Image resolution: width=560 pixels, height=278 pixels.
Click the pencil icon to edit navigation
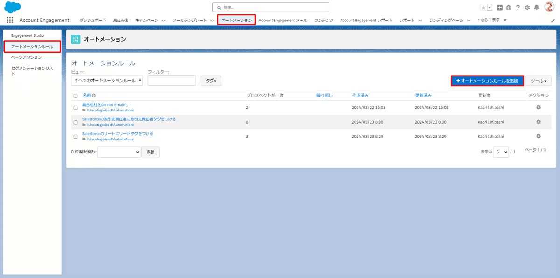pyautogui.click(x=553, y=21)
